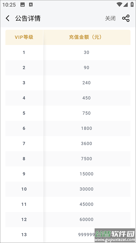Select the 充值金额（元） column header
Image resolution: width=136 pixels, height=243 pixels.
(87, 37)
